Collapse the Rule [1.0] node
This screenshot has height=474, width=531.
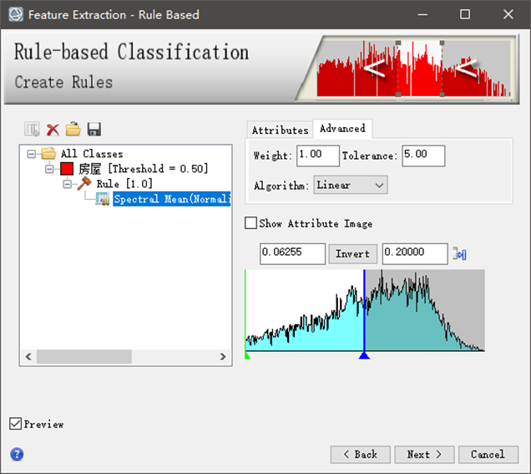(x=67, y=184)
